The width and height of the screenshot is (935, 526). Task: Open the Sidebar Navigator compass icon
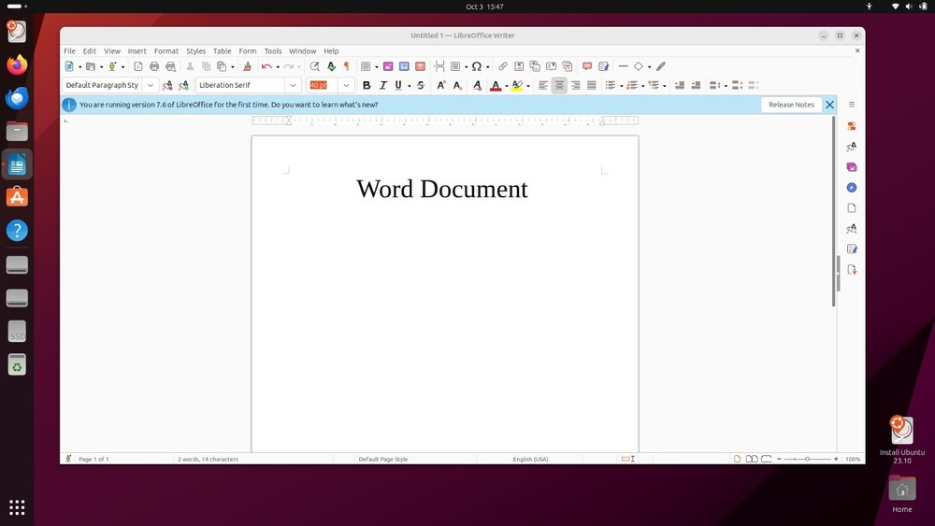tap(852, 188)
